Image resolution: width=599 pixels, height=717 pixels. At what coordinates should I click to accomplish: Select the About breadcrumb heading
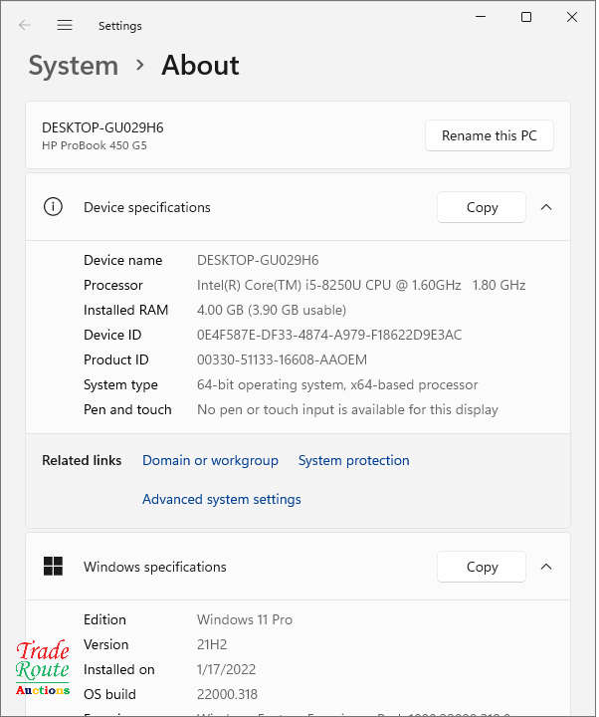coord(200,65)
